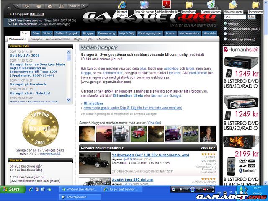The image size is (268, 201).
Task: Open the Volkswagen Golf 1.8t 20v turbo link
Action: point(150,155)
